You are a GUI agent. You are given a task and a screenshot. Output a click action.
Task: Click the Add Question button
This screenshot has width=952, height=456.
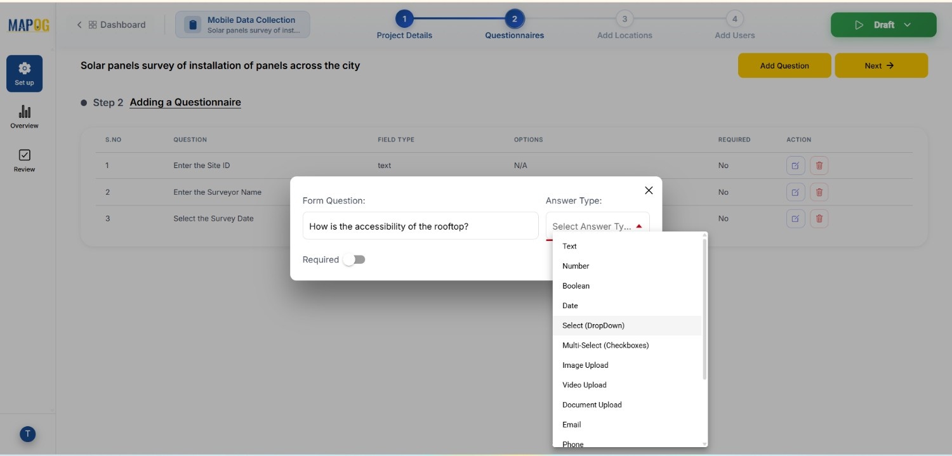point(784,65)
